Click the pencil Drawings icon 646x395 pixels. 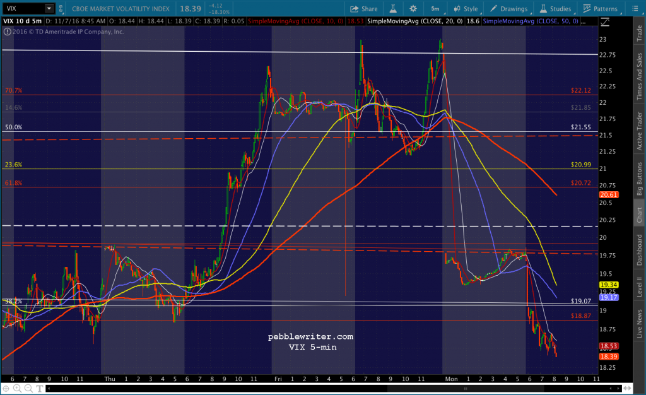[493, 9]
